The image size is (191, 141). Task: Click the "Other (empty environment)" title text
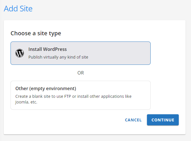click(x=46, y=88)
